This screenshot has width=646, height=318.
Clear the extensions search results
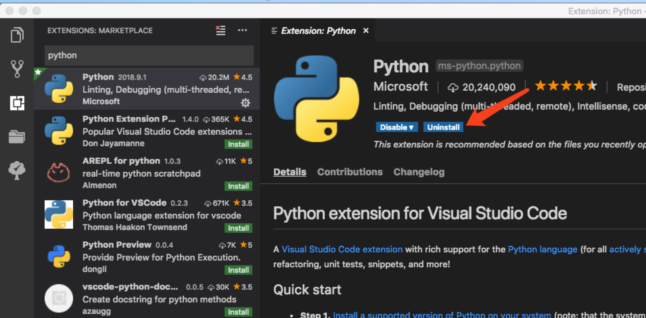point(221,30)
